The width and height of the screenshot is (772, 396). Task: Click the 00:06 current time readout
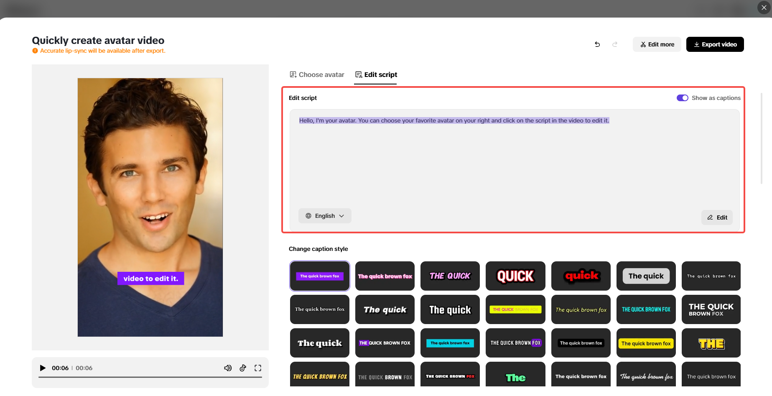pos(60,368)
